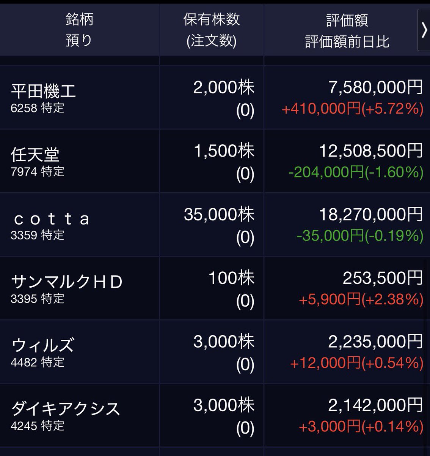Sort by 銘柄 預り column header
Image resolution: width=430 pixels, height=456 pixels.
pos(79,30)
